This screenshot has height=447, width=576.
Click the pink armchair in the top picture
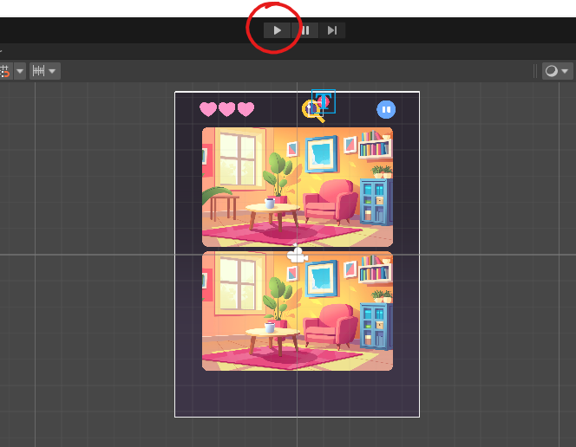(x=331, y=203)
